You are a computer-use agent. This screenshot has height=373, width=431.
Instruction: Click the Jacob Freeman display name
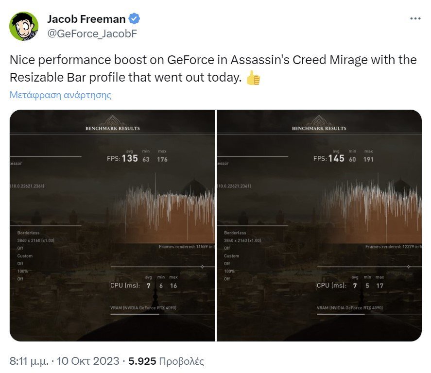tap(86, 19)
